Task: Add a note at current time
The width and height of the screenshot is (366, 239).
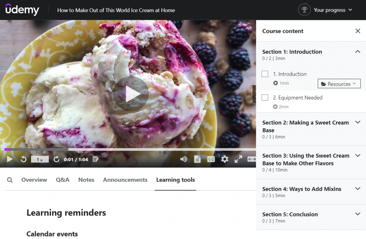Action: pos(95,159)
